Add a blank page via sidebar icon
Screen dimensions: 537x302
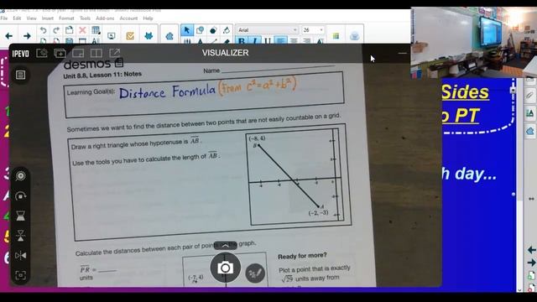(531, 275)
